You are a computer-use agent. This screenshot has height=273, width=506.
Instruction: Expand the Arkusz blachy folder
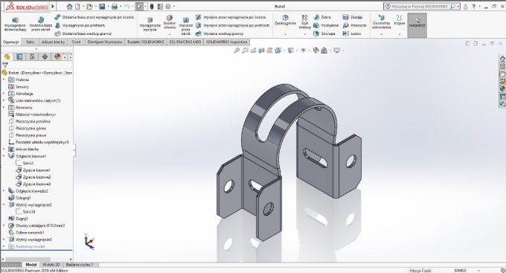point(4,149)
